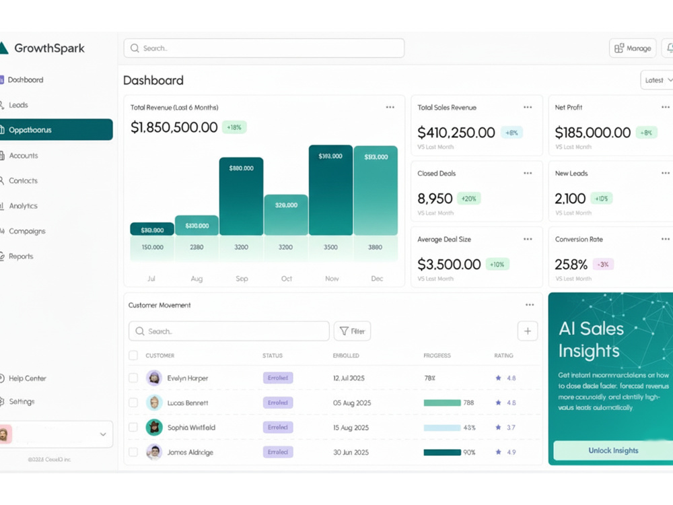Open options for Total Sales Revenue card
This screenshot has width=673, height=505.
click(528, 107)
